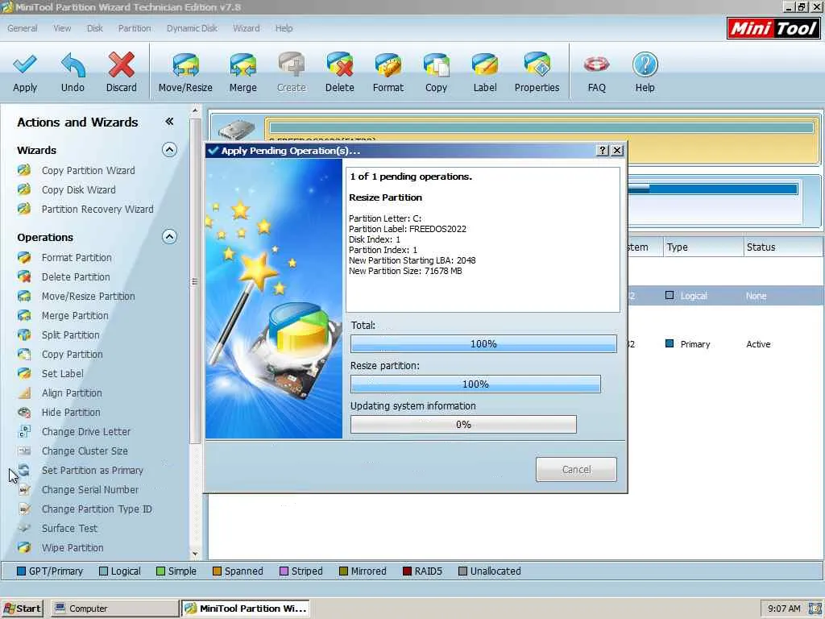
Task: Click the Copy toolbar icon
Action: (436, 65)
